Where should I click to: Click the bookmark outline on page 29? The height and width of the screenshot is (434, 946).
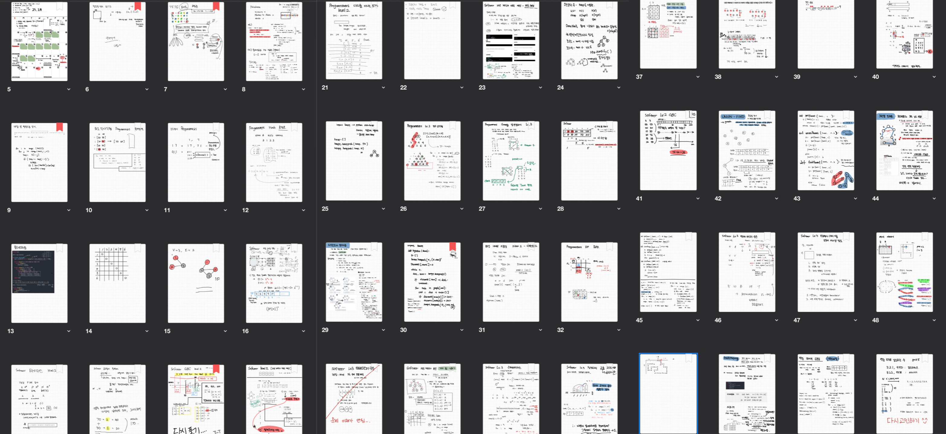coord(374,247)
